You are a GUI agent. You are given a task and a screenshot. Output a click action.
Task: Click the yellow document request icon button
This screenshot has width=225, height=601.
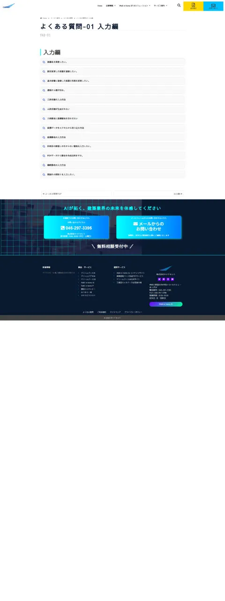(x=193, y=6)
